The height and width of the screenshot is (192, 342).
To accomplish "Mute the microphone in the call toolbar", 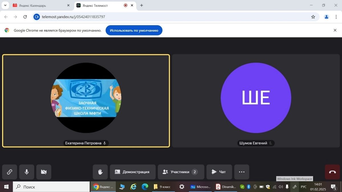I will (27, 172).
